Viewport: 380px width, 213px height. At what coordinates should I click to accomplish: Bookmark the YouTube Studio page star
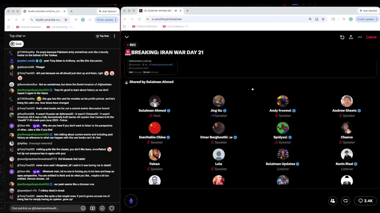pos(66,20)
